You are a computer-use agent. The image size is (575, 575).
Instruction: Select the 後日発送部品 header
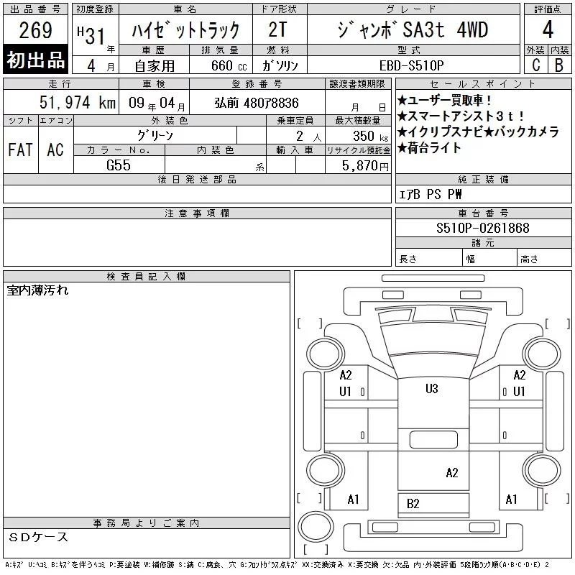point(197,179)
